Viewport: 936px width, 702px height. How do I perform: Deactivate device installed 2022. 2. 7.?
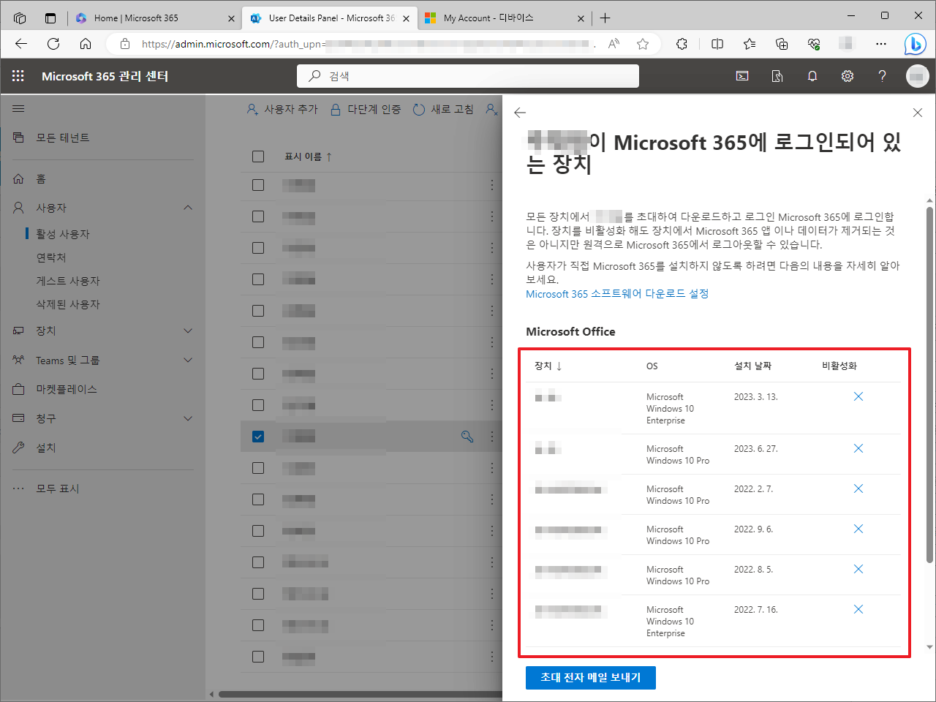[858, 488]
